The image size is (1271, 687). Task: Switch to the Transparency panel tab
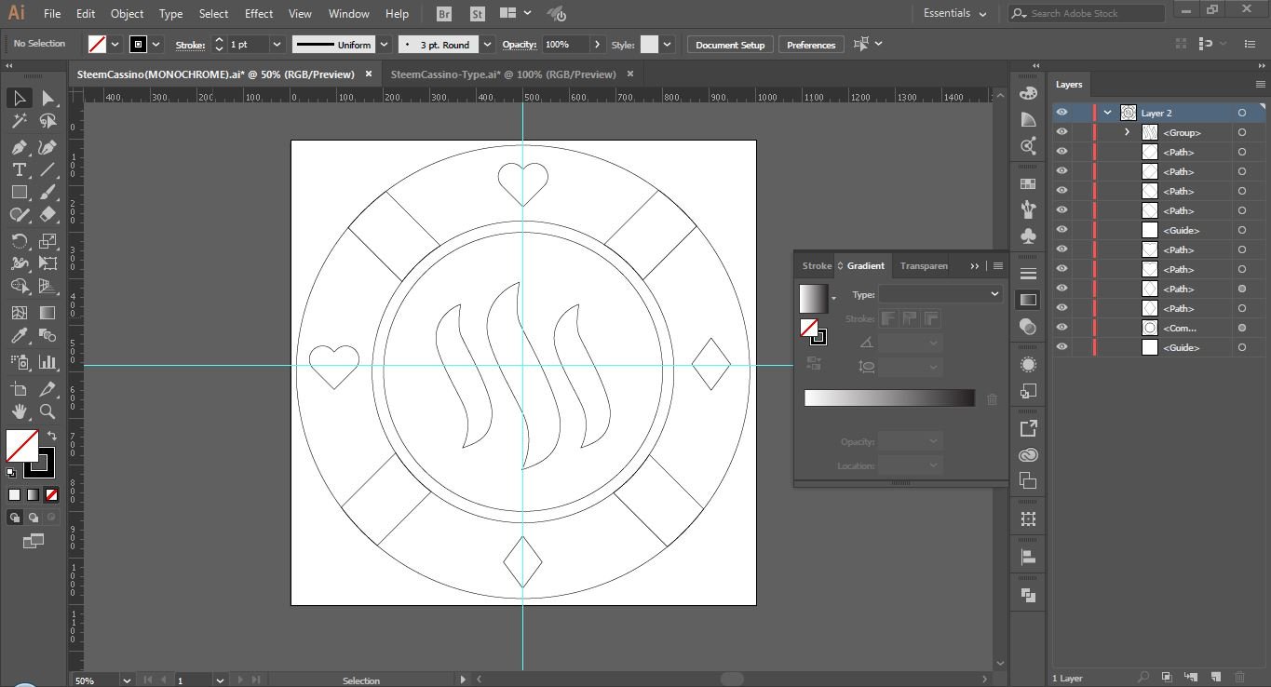pos(924,266)
